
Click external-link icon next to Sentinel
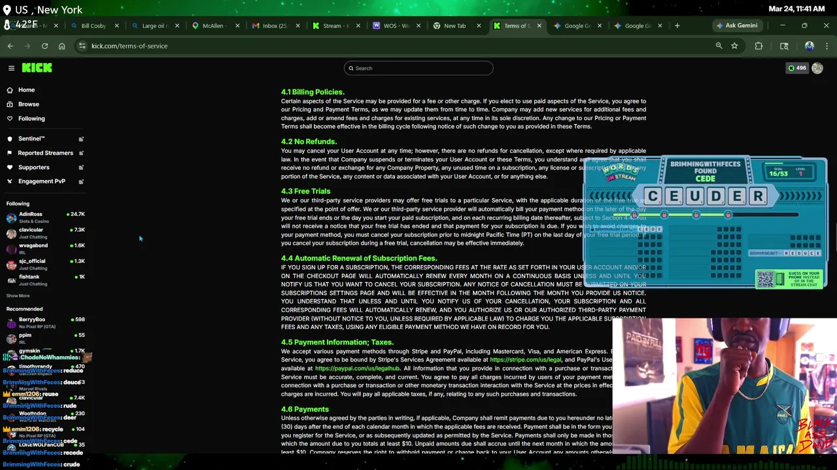81,139
